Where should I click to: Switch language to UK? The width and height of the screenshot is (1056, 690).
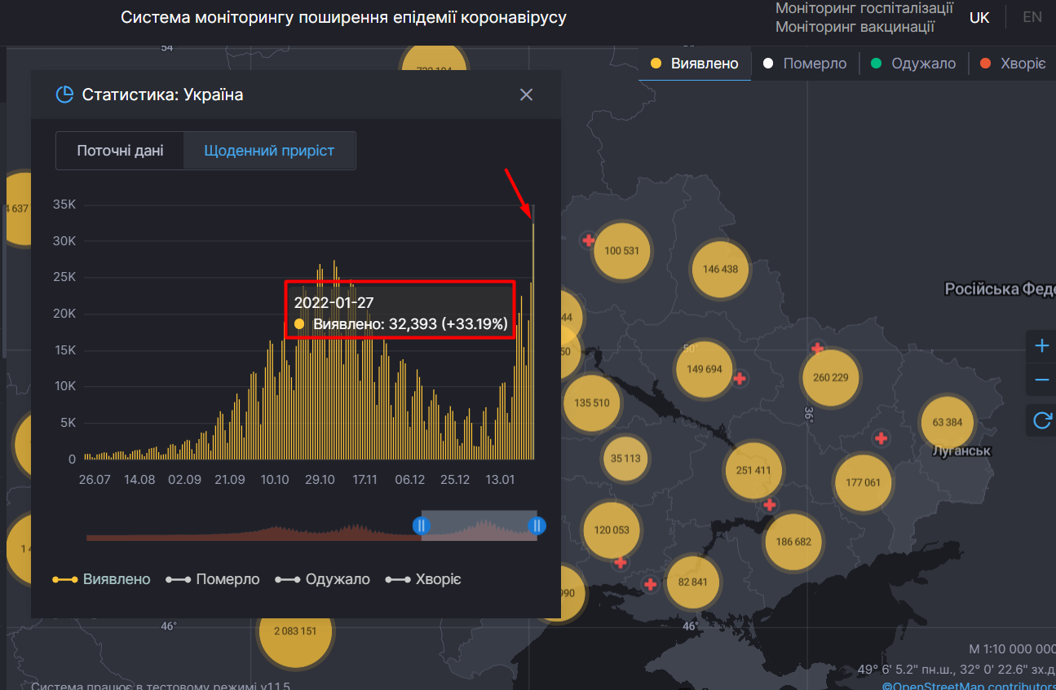[x=979, y=17]
